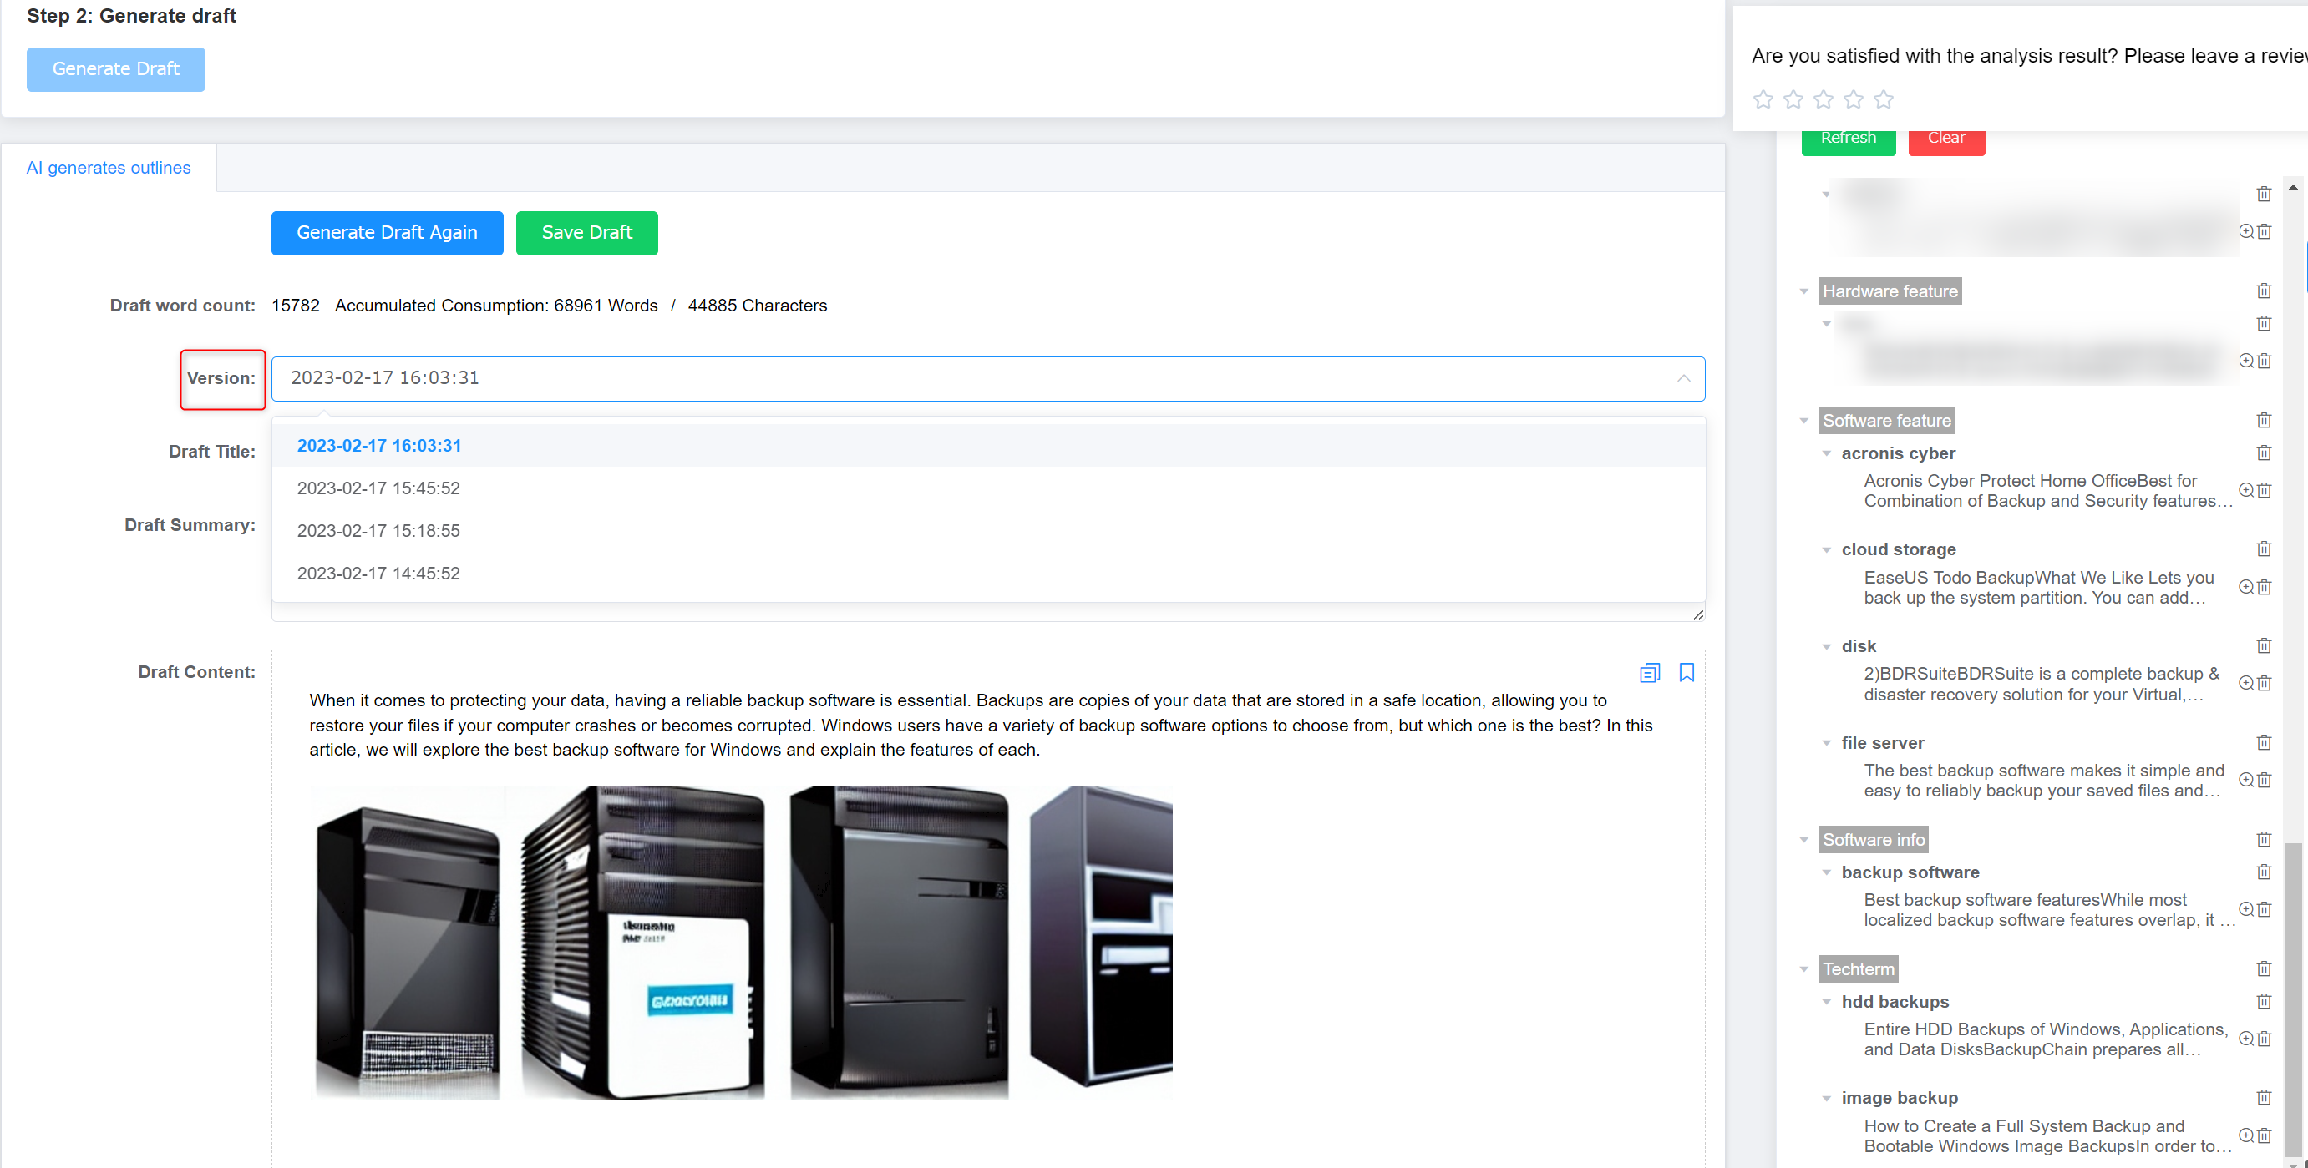The image size is (2308, 1168).
Task: Collapse the backup software node
Action: coord(1827,872)
